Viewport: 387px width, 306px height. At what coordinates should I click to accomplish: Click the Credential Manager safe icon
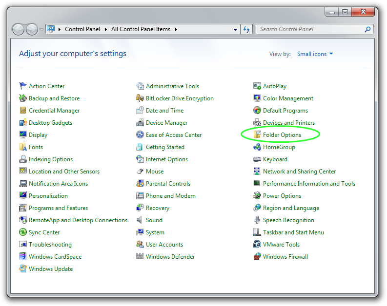23,110
